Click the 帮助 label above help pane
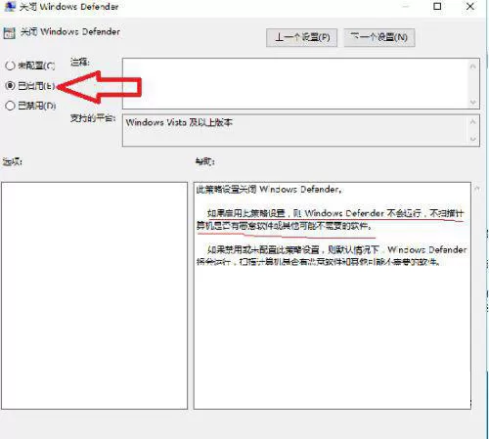Viewport: 489px width, 439px height. [204, 161]
